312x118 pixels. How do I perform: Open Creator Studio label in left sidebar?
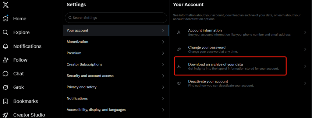(x=29, y=115)
